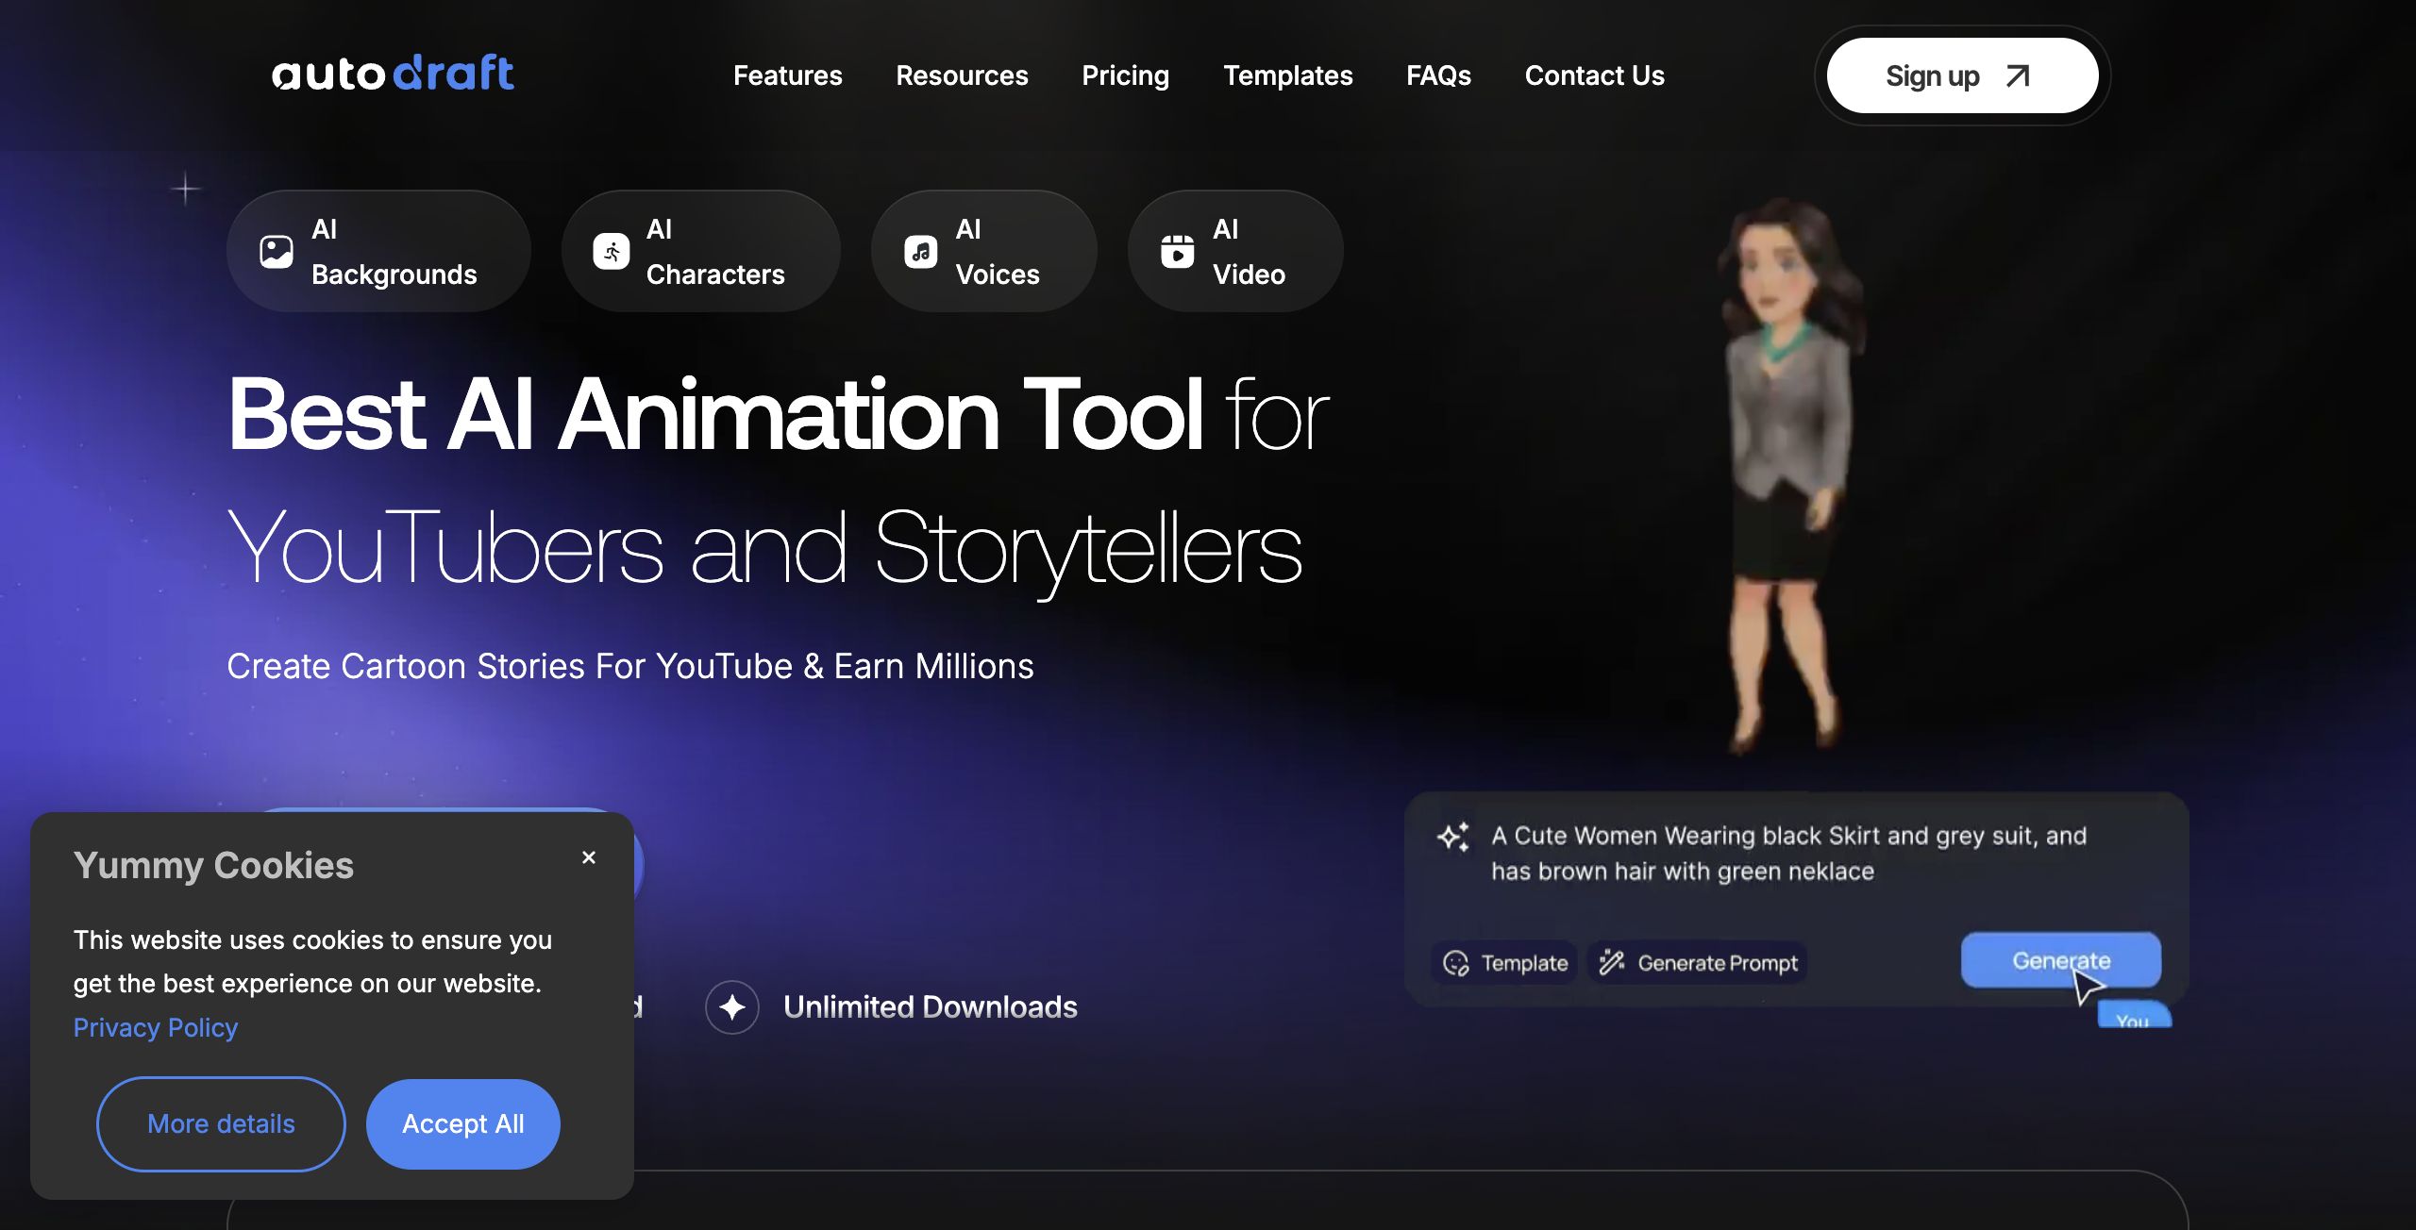Click the star icon beside Unlimited Downloads
2416x1230 pixels.
click(732, 1007)
